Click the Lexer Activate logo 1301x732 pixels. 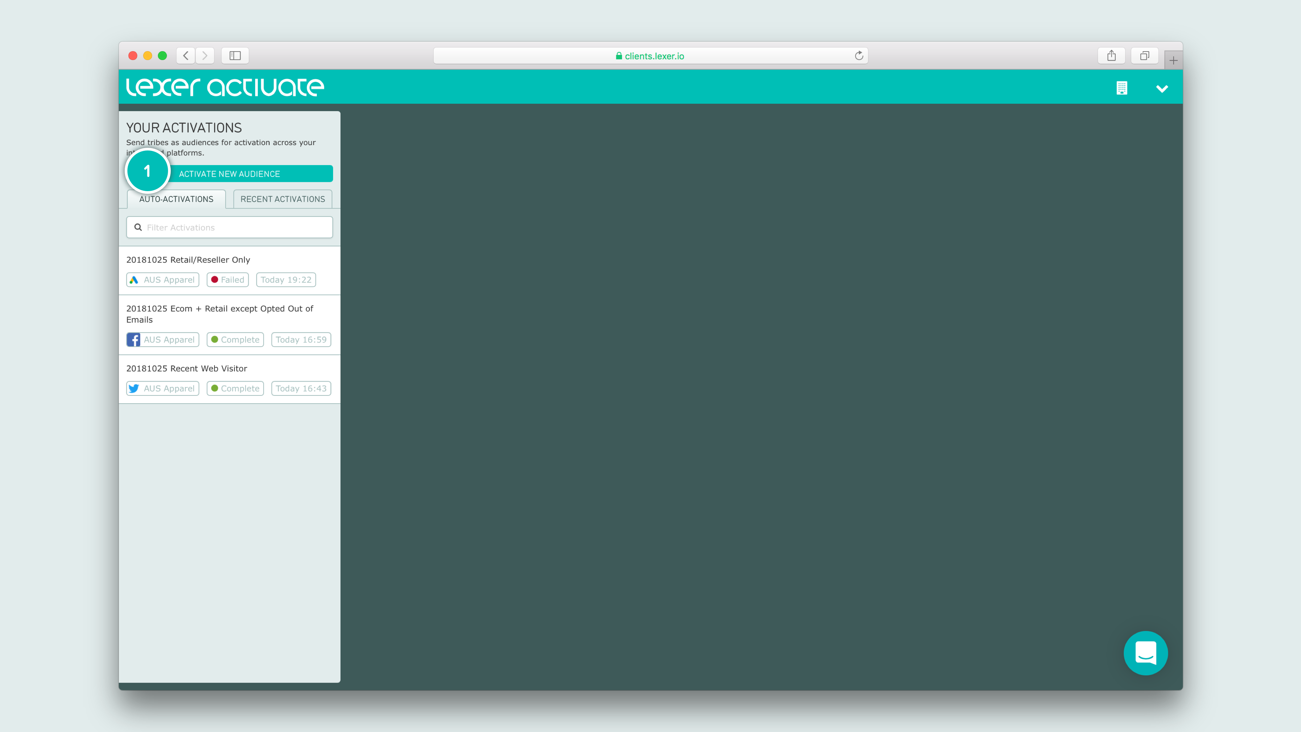pyautogui.click(x=225, y=87)
